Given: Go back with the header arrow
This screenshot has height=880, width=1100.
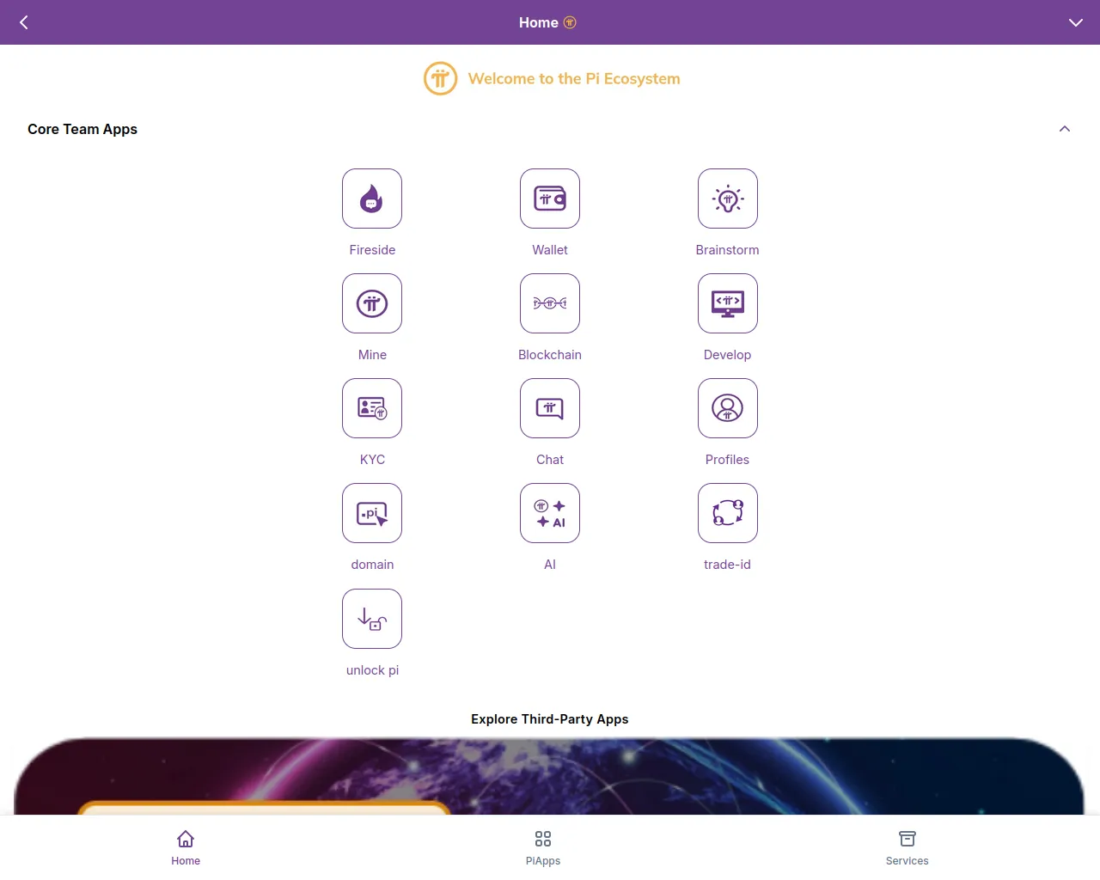Looking at the screenshot, I should (24, 22).
